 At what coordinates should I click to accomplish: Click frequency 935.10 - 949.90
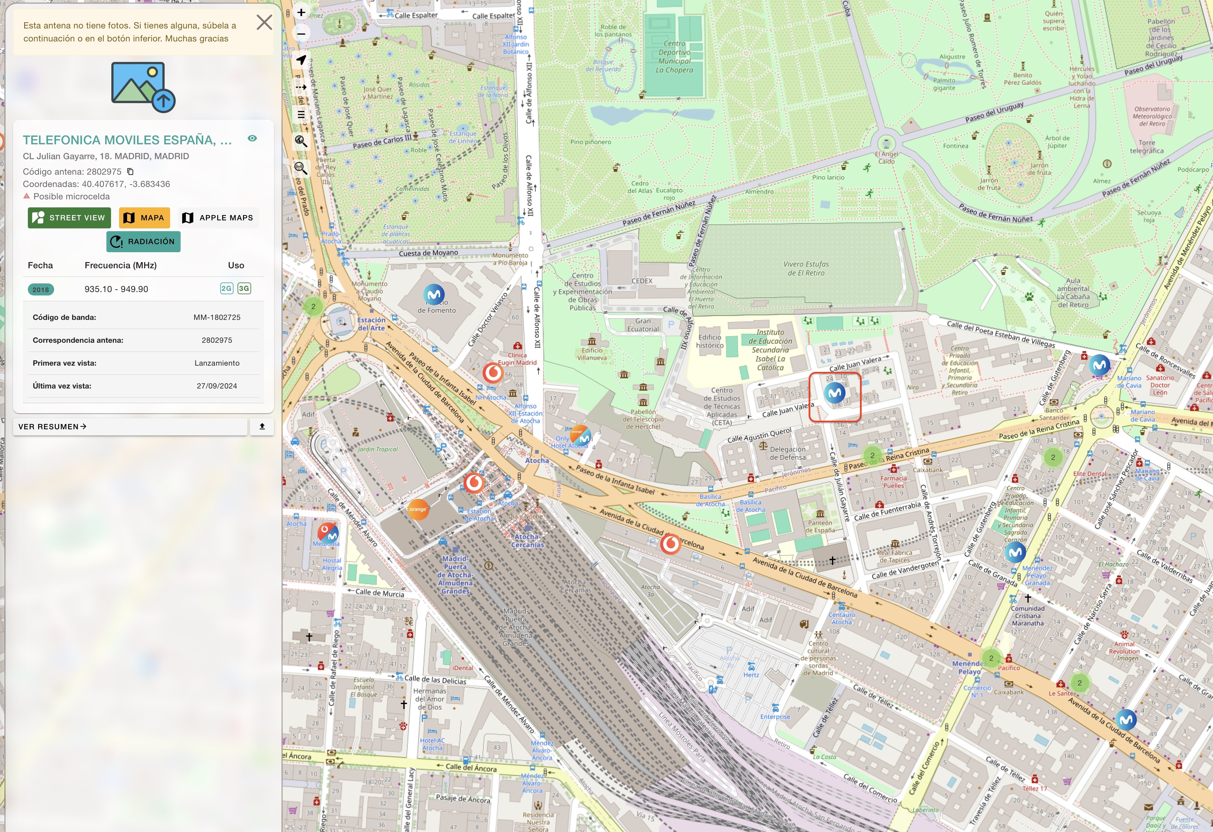point(116,289)
